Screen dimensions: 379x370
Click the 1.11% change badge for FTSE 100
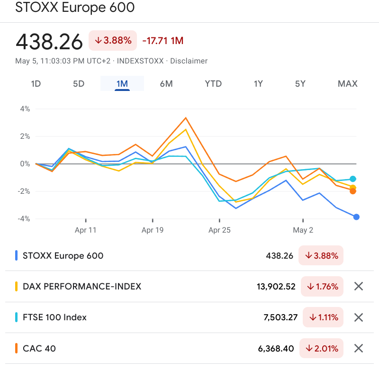(323, 317)
